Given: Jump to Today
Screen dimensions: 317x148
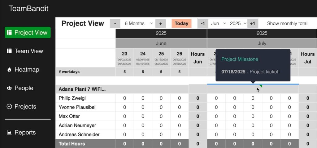Looking at the screenshot, I should pos(181,23).
